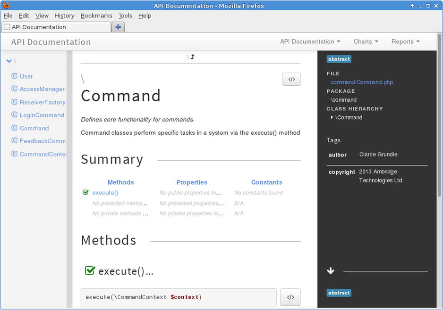The height and width of the screenshot is (310, 443).
Task: Click 'No protected metho...' text
Action: pyautogui.click(x=120, y=203)
